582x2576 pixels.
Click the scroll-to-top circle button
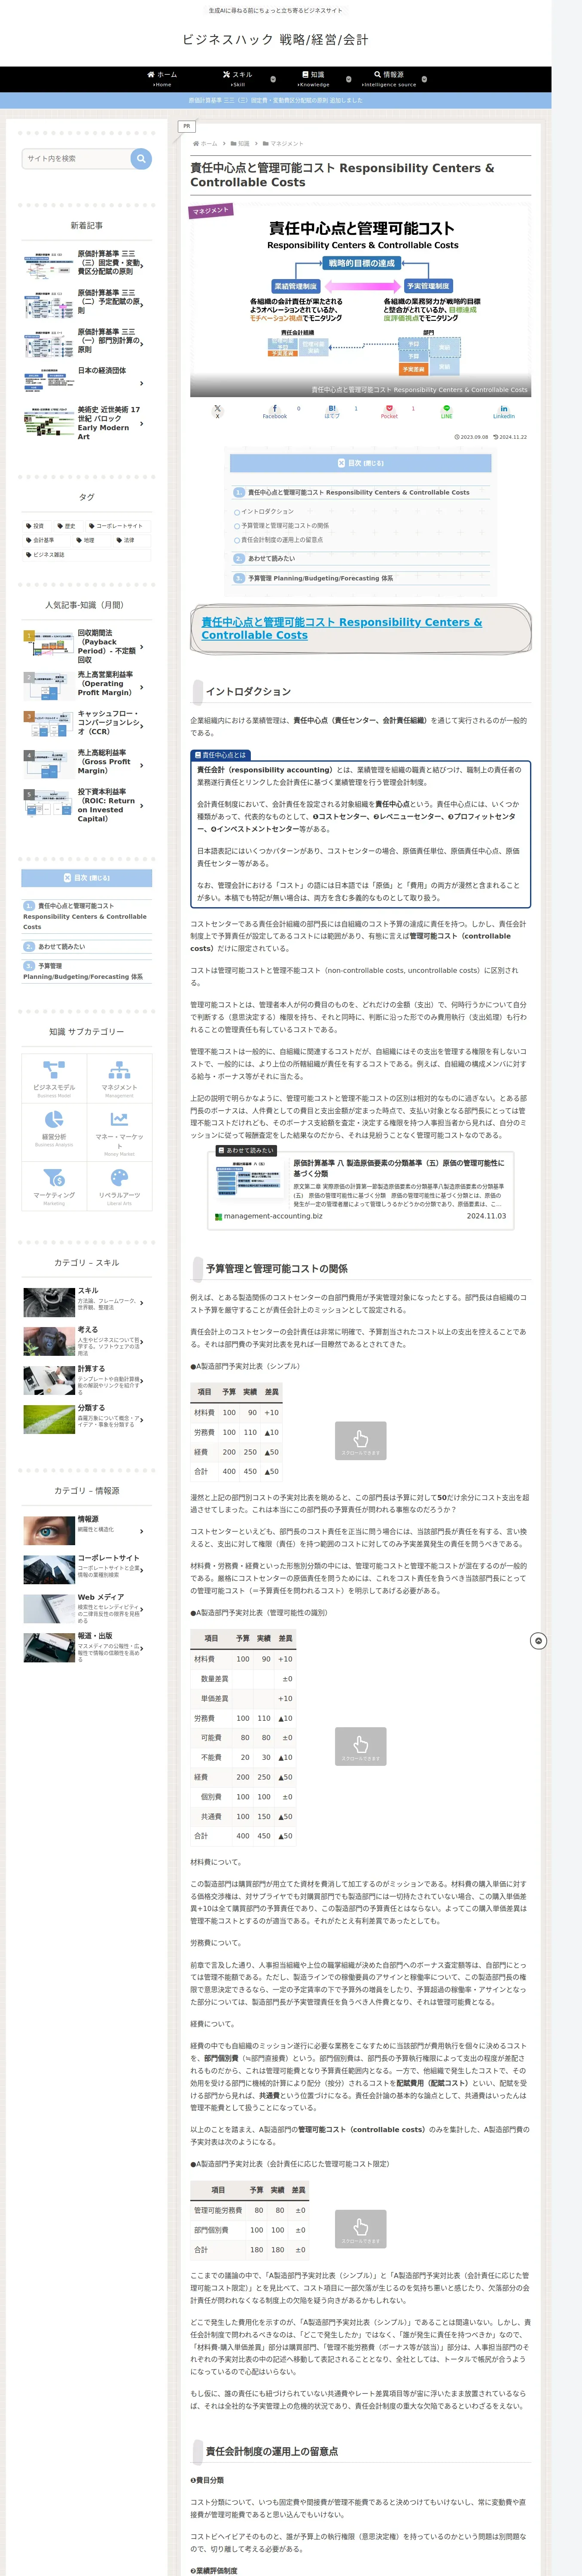coord(538,1641)
